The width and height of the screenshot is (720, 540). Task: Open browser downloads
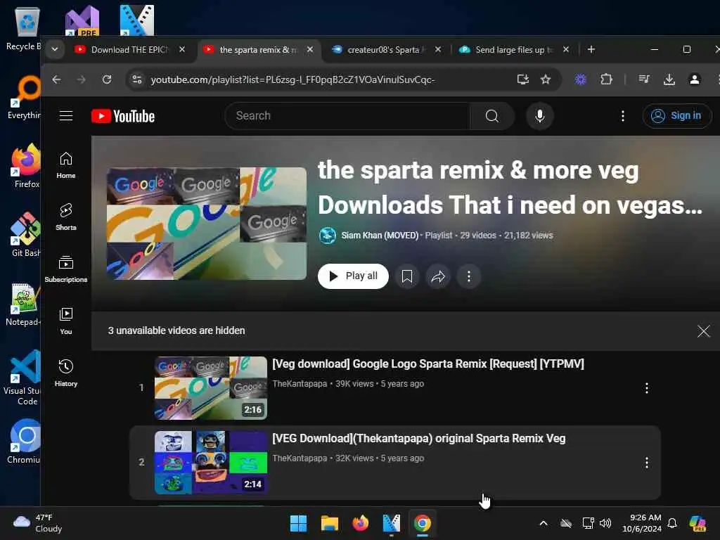coord(669,80)
